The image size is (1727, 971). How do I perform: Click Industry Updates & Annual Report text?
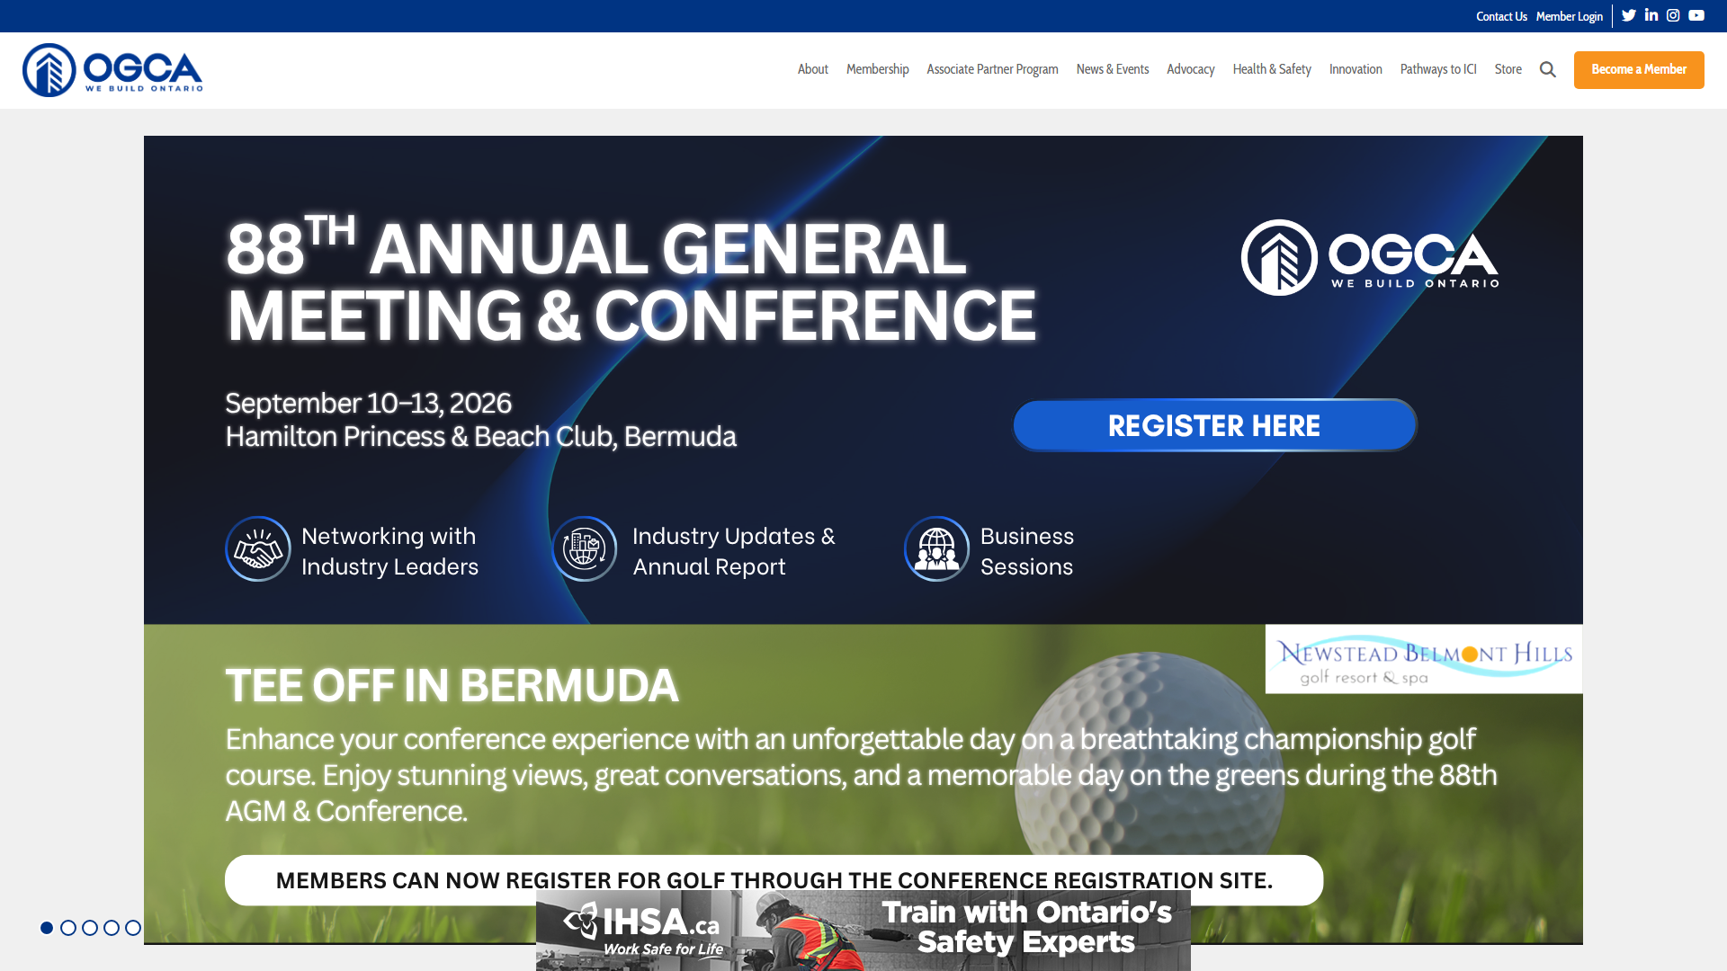(733, 551)
